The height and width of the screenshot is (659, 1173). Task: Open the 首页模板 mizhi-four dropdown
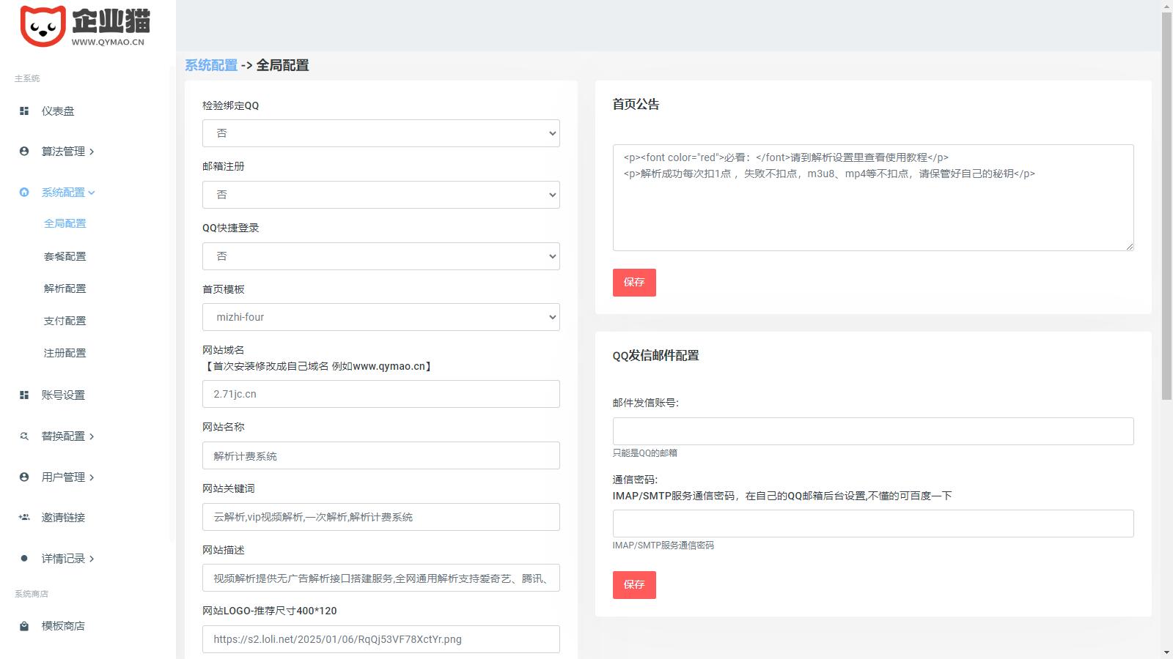(x=380, y=317)
